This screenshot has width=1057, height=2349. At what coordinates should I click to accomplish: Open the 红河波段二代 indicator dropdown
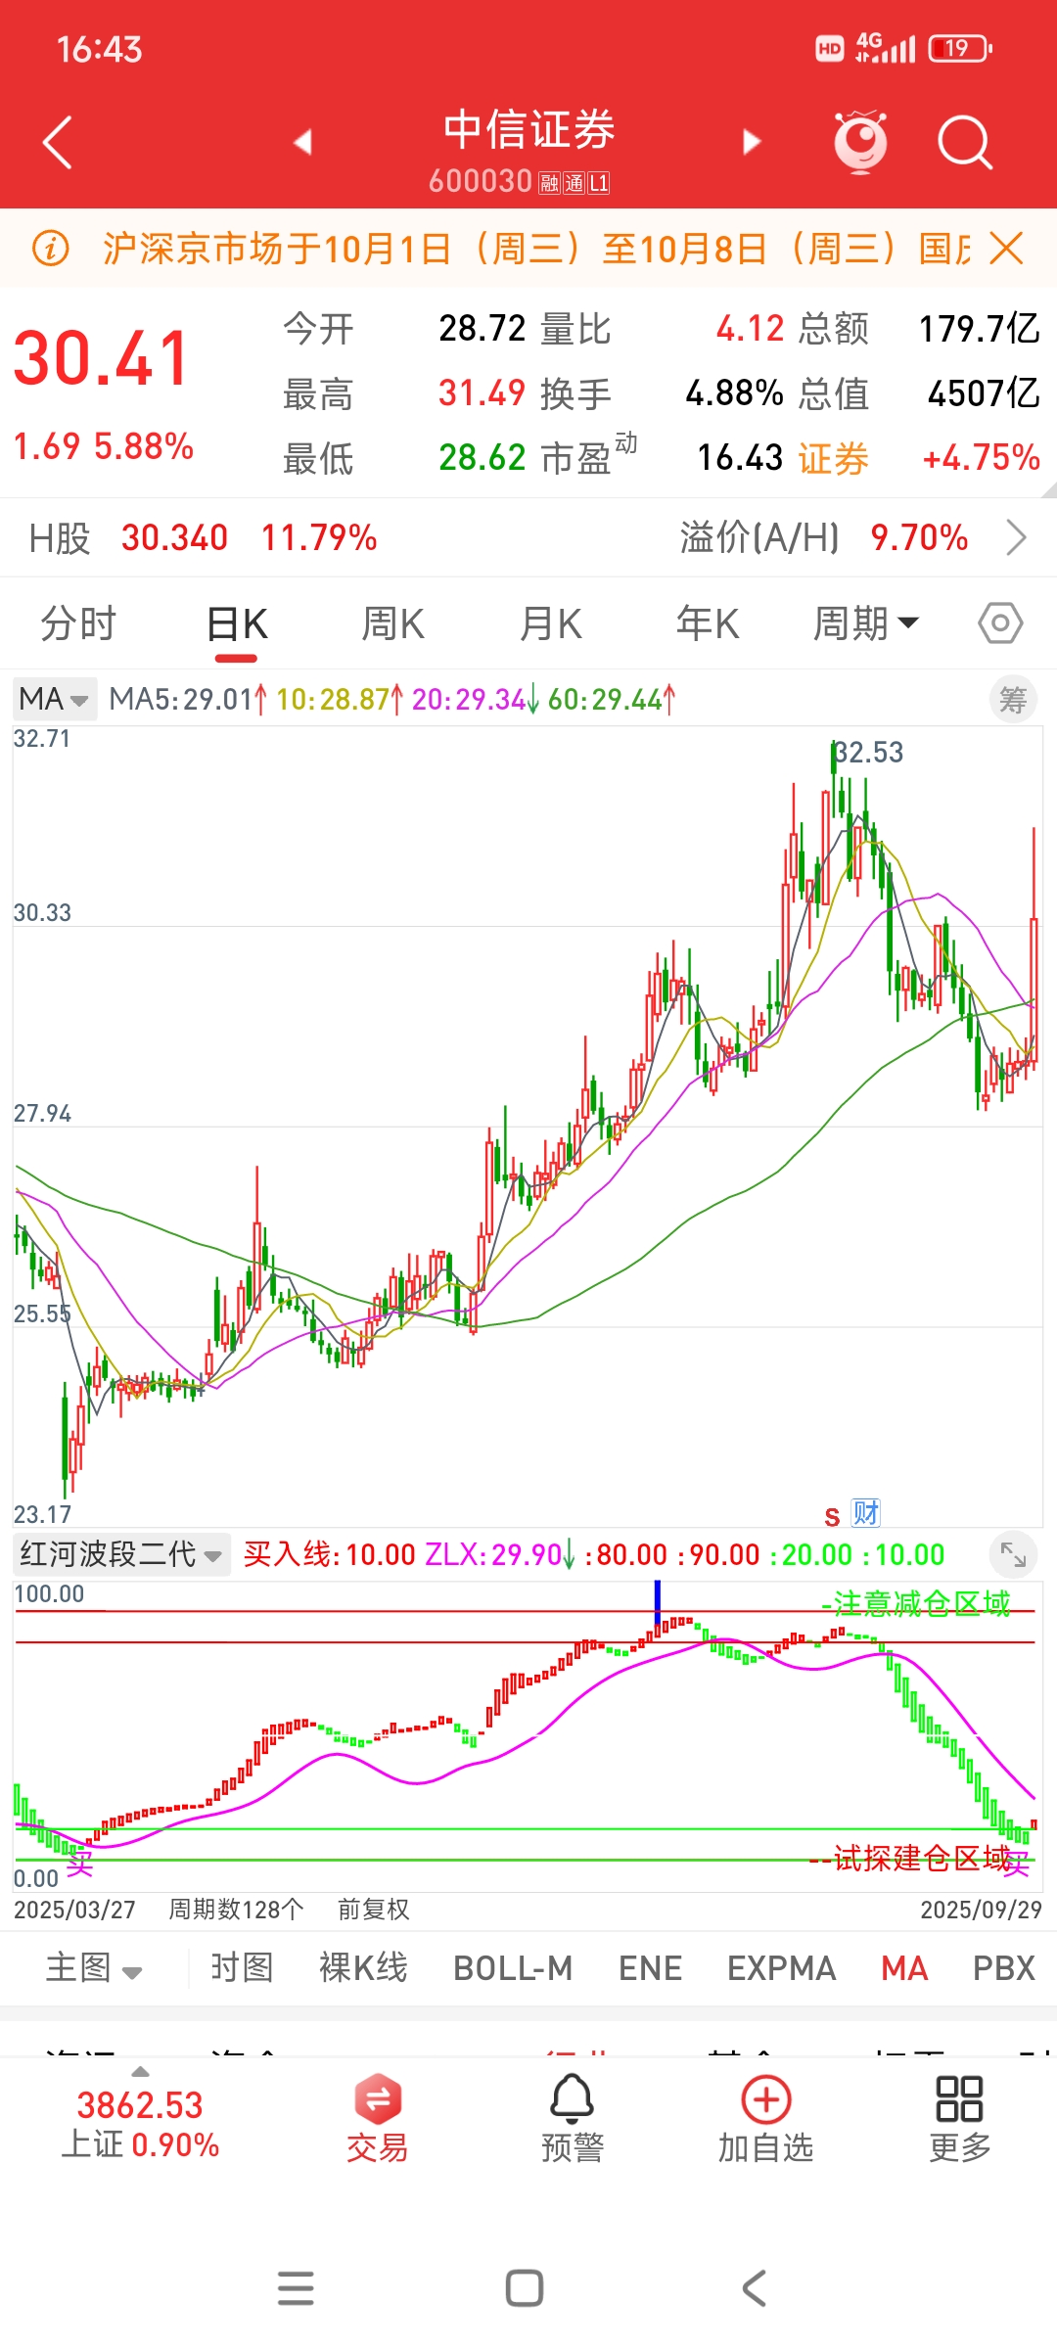coord(121,1554)
